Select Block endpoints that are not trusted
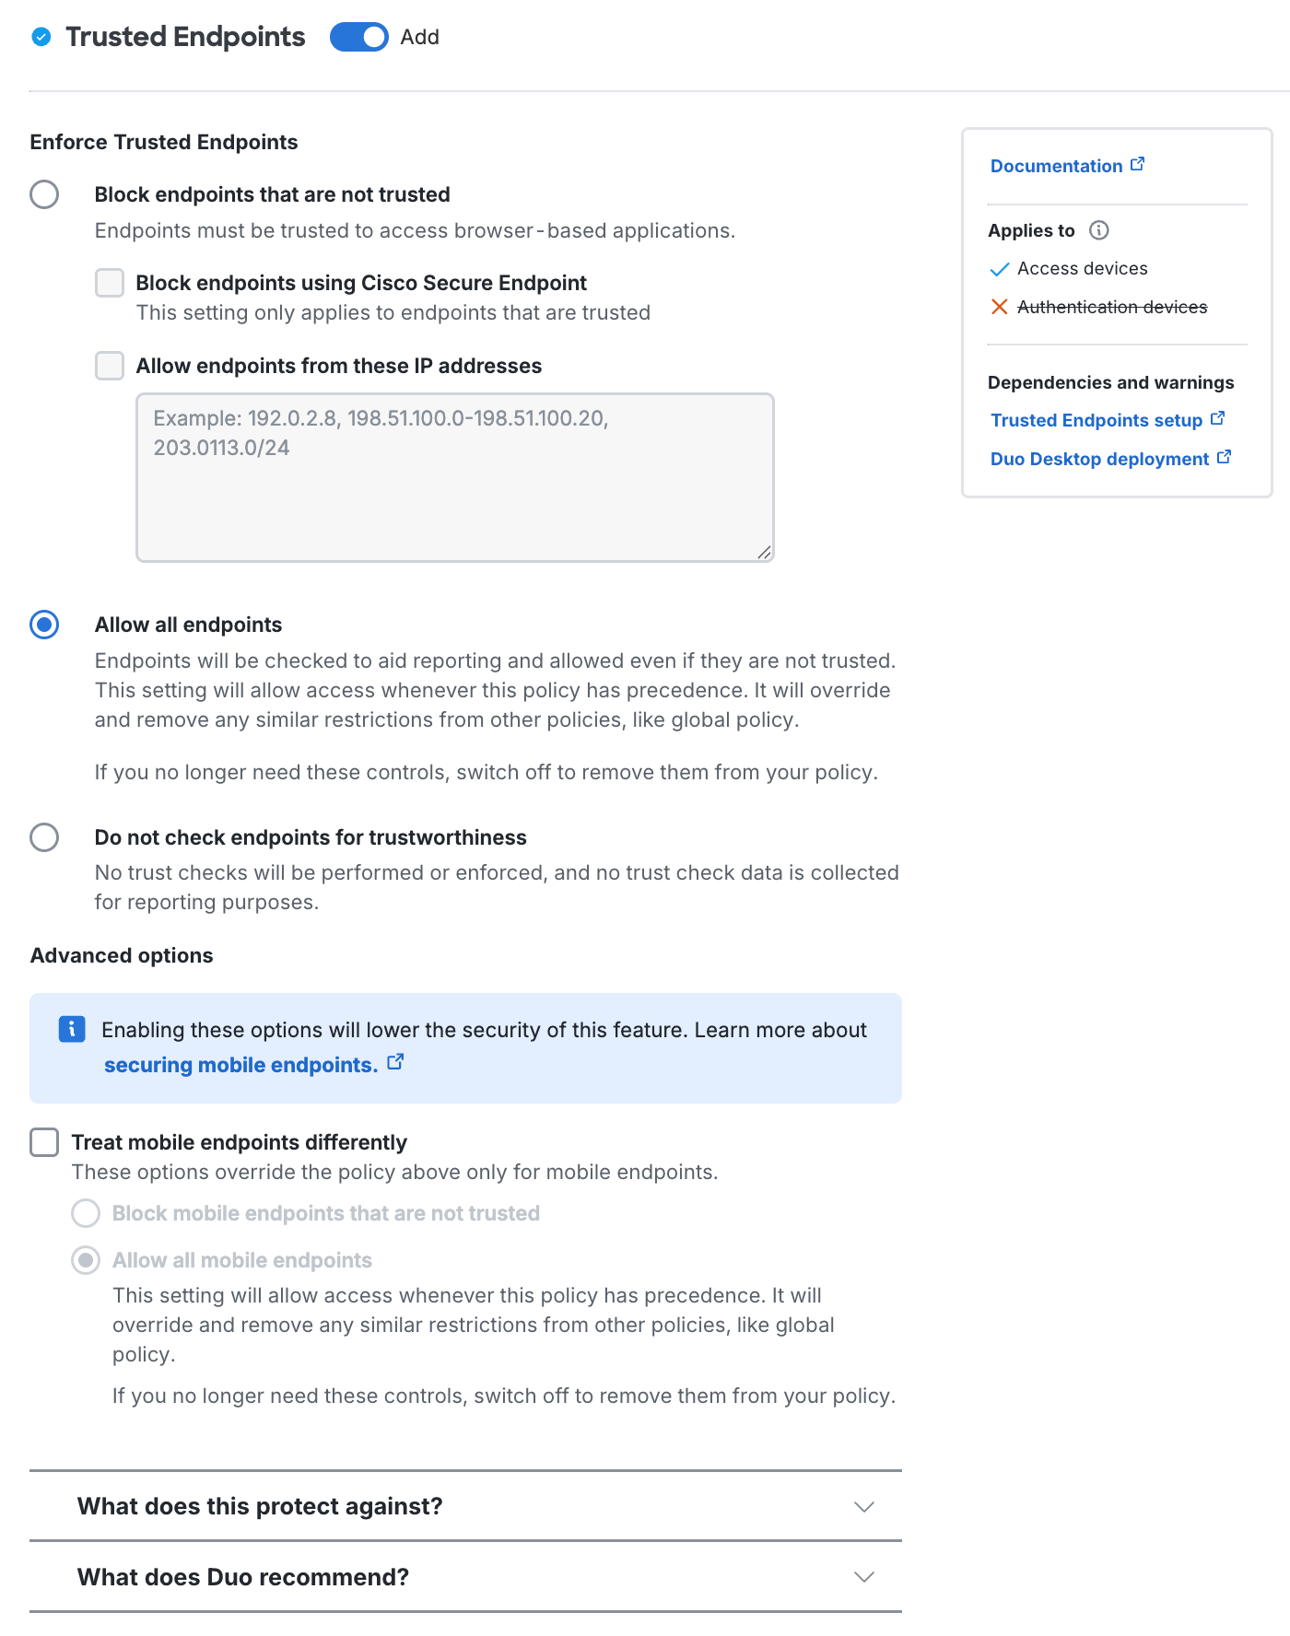This screenshot has width=1290, height=1636. click(43, 194)
